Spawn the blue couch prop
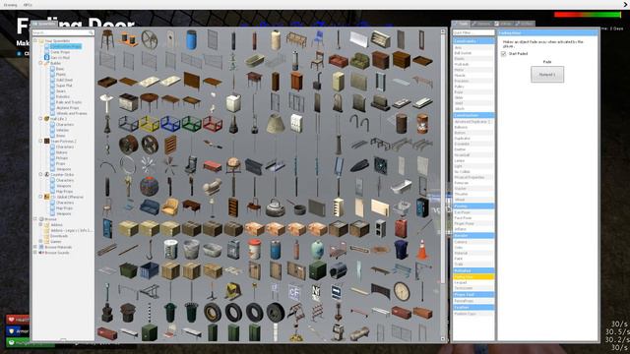The width and height of the screenshot is (630, 354). click(x=150, y=207)
